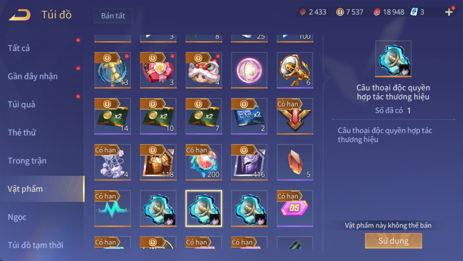Switch to the Túi quà tab
The image size is (463, 261).
click(x=21, y=104)
